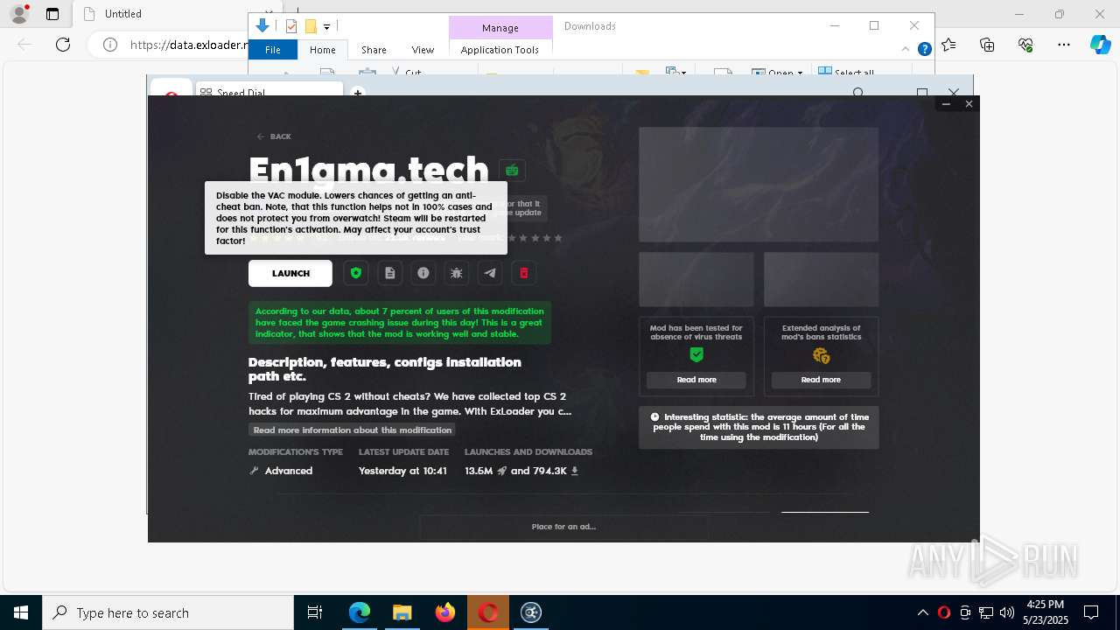Screen dimensions: 1120x630
Task: Click the taskbar search box
Action: [168, 612]
